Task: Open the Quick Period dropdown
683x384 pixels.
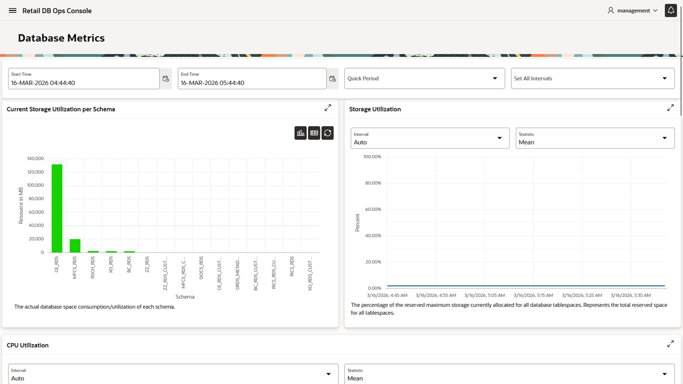Action: tap(424, 79)
